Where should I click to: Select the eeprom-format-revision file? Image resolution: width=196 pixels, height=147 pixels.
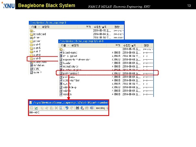pos(75,60)
